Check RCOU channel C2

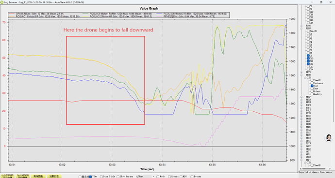point(308,36)
